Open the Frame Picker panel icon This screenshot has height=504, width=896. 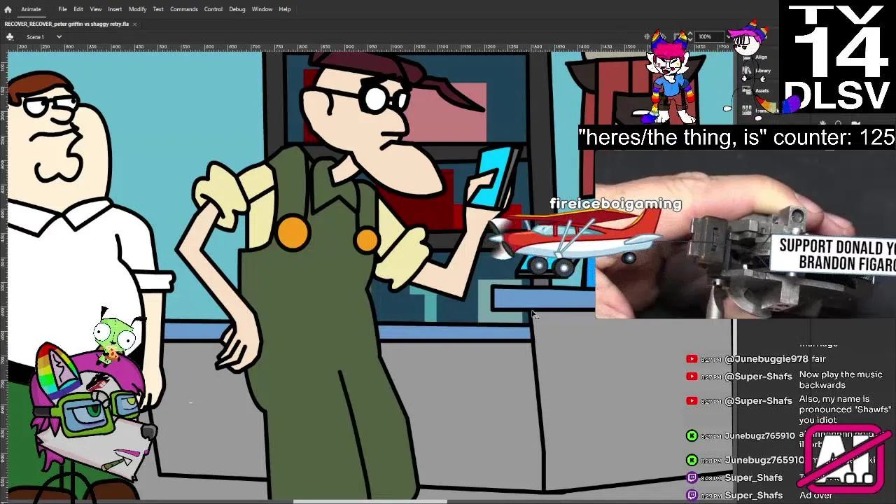(x=746, y=111)
